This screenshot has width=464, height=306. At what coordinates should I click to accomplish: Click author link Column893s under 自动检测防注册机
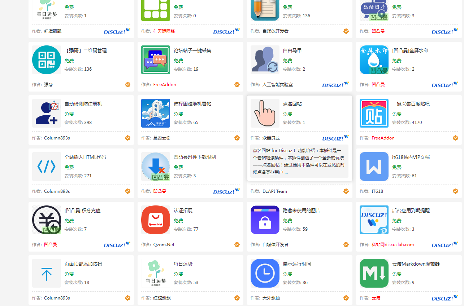pos(57,138)
